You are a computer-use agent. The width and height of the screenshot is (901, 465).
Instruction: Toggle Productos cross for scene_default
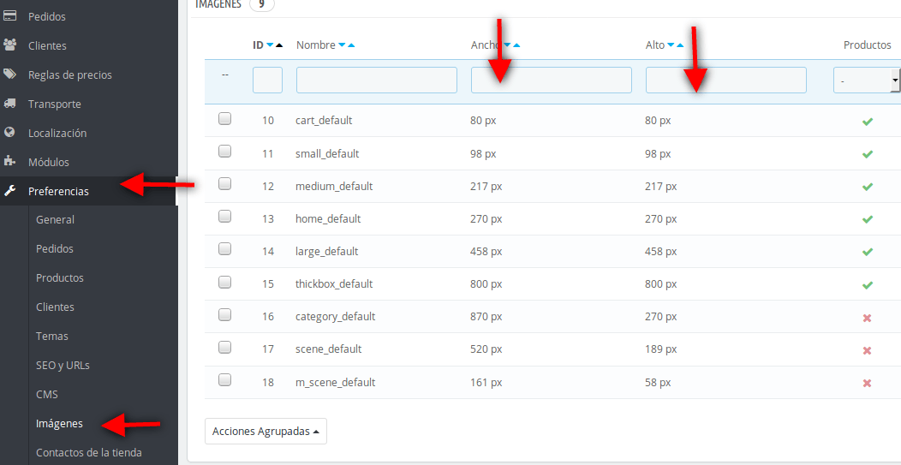(x=868, y=350)
